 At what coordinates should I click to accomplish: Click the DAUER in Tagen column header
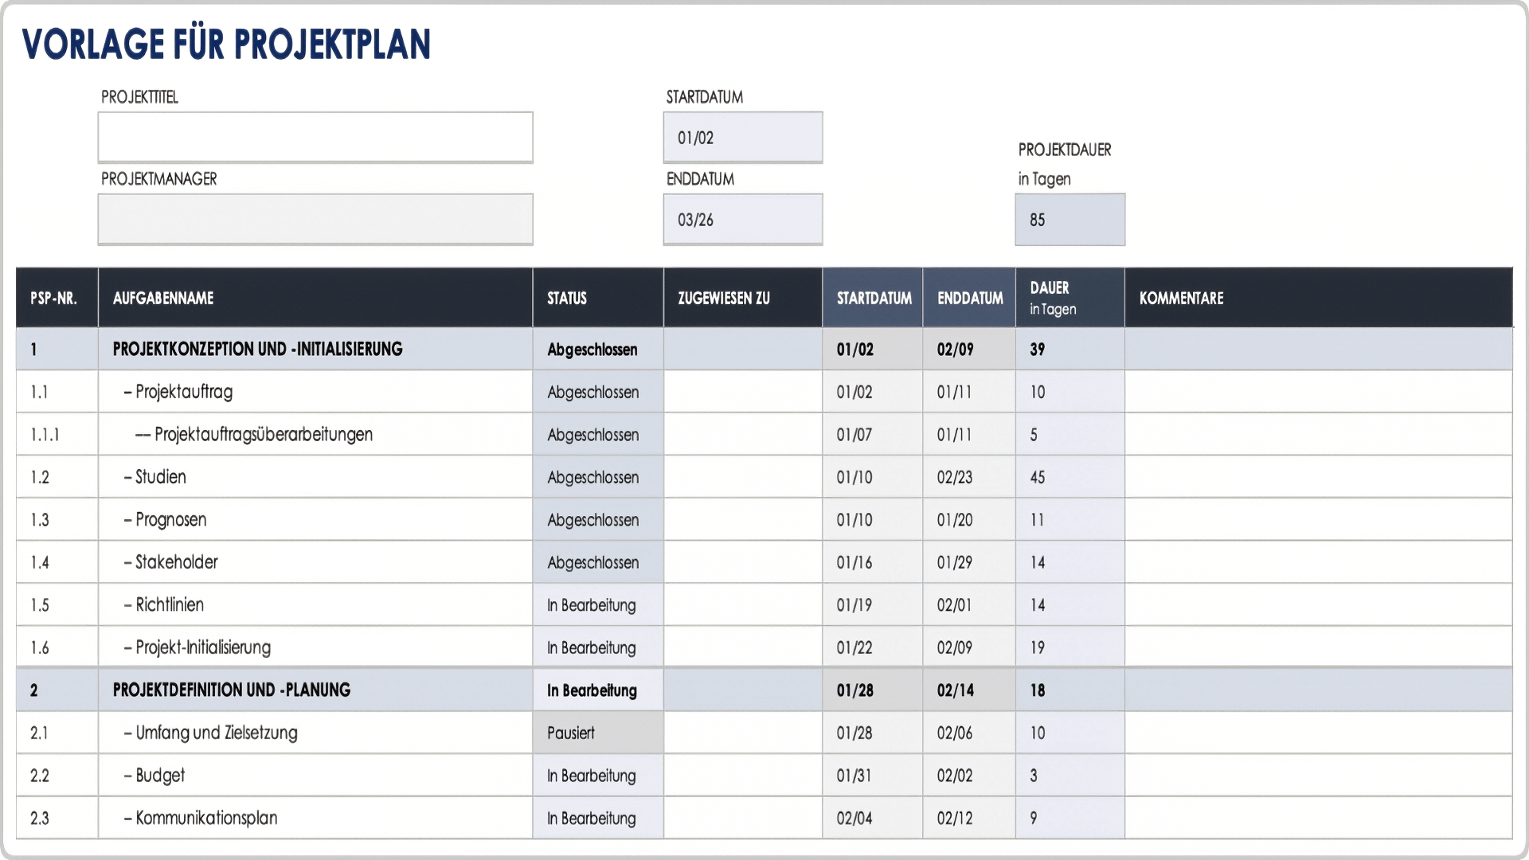click(x=1070, y=298)
